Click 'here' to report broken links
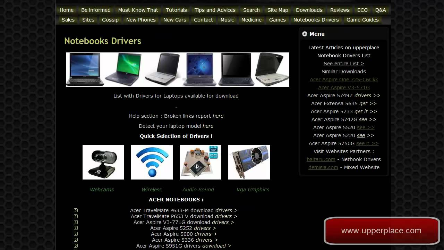The height and width of the screenshot is (250, 444). (218, 116)
